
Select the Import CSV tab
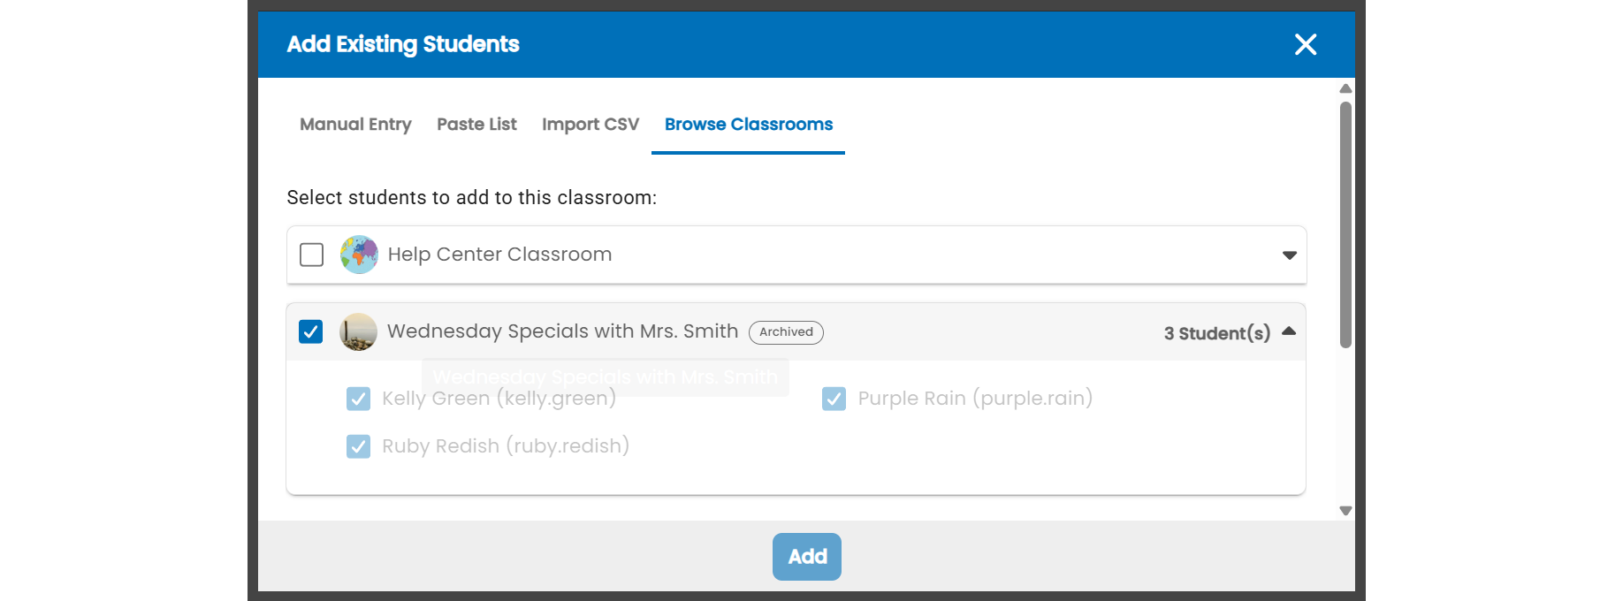(590, 125)
